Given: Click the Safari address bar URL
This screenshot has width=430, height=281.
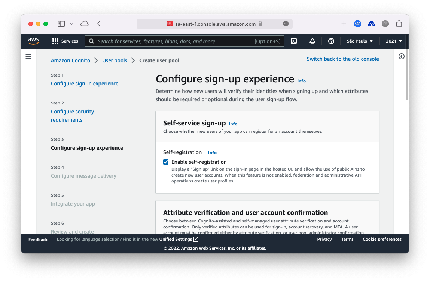Looking at the screenshot, I should pyautogui.click(x=215, y=24).
